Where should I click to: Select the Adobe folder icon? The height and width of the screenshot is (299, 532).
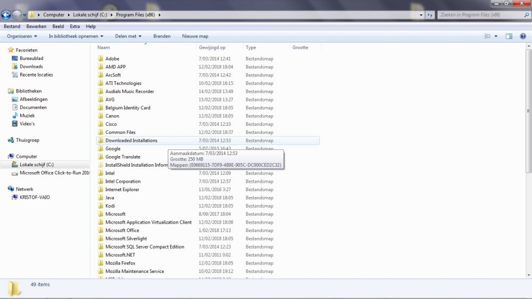pos(101,58)
